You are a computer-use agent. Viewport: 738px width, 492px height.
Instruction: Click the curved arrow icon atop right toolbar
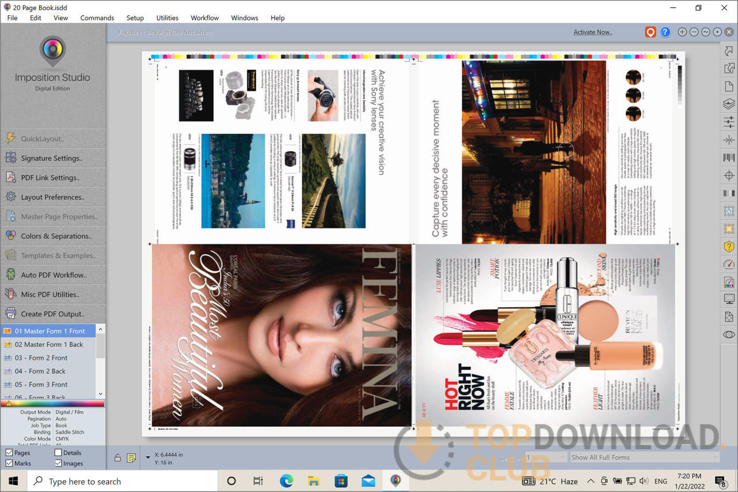[729, 51]
